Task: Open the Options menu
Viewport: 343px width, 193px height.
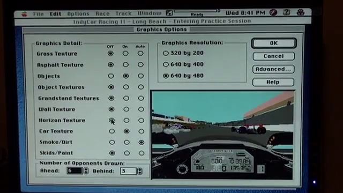Action: [x=78, y=14]
